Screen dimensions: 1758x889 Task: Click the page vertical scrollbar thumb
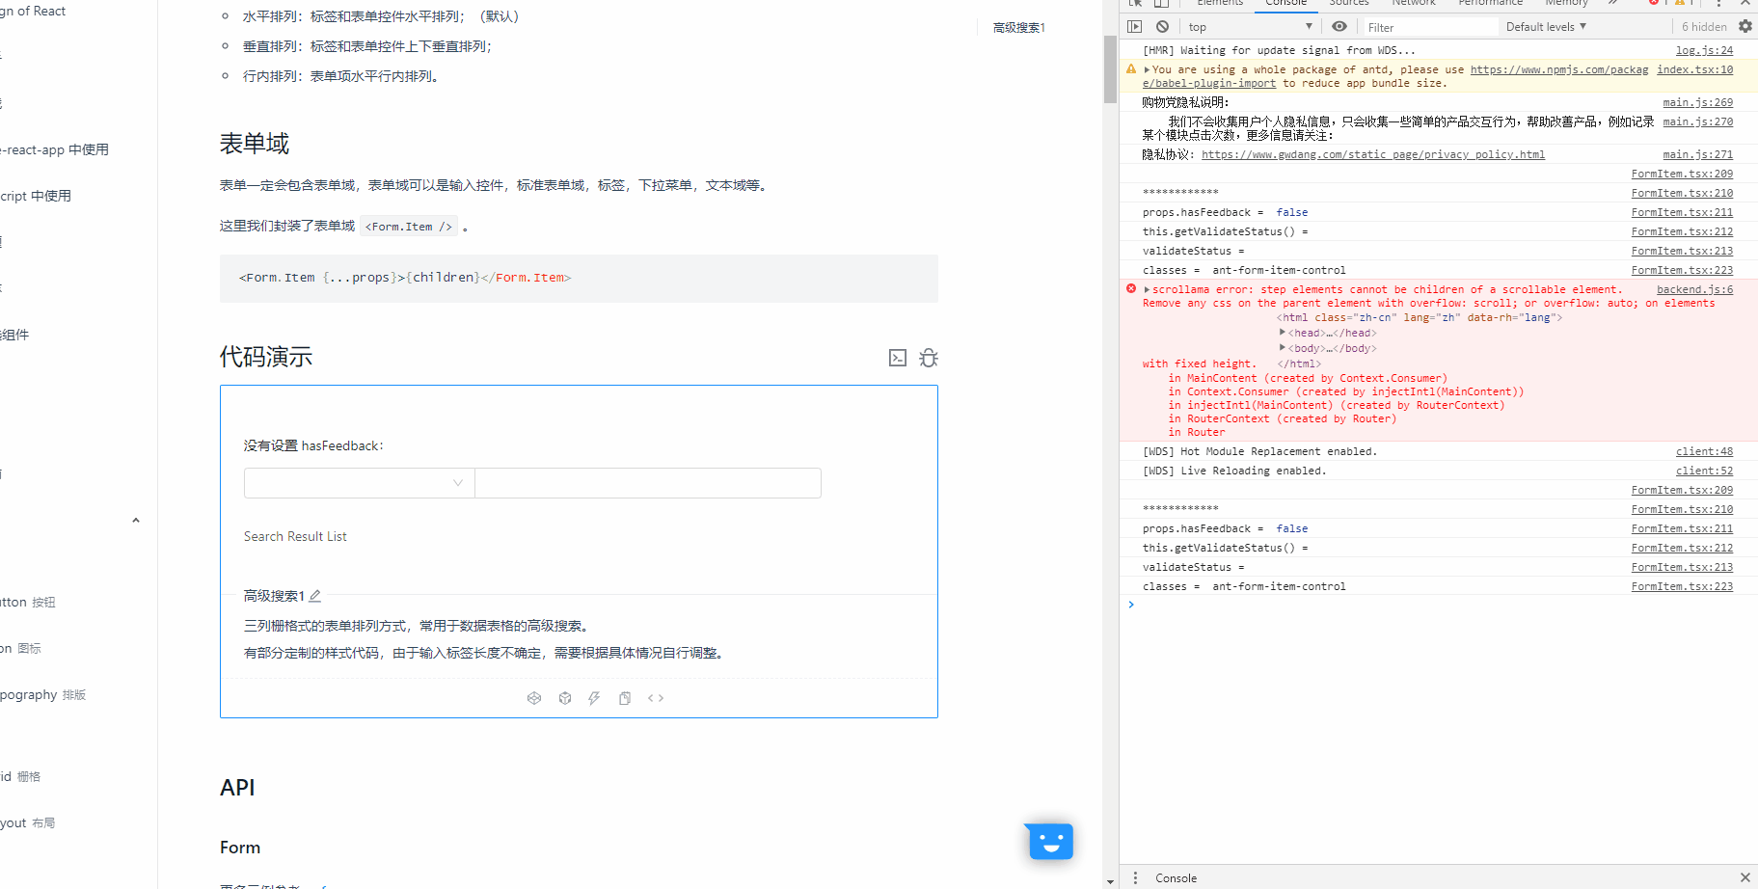(1110, 69)
